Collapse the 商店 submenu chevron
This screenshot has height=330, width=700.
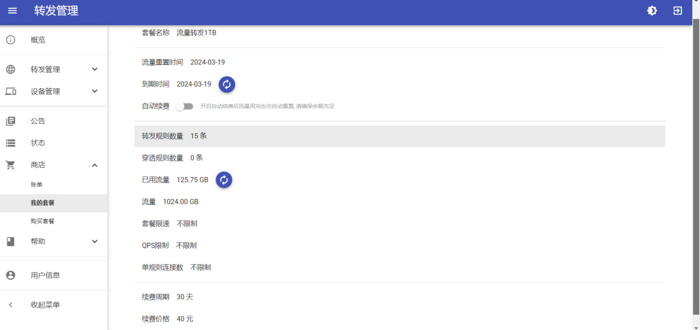(95, 165)
